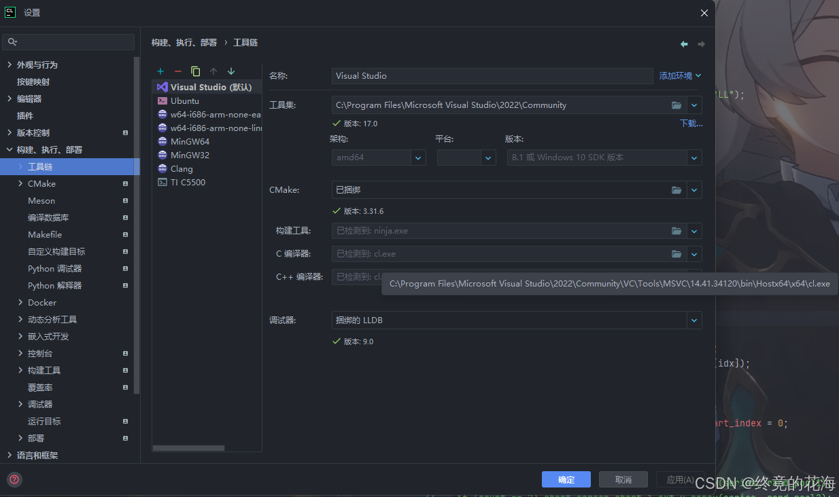Click project-level badge next to 控制台
This screenshot has width=839, height=497.
(125, 353)
